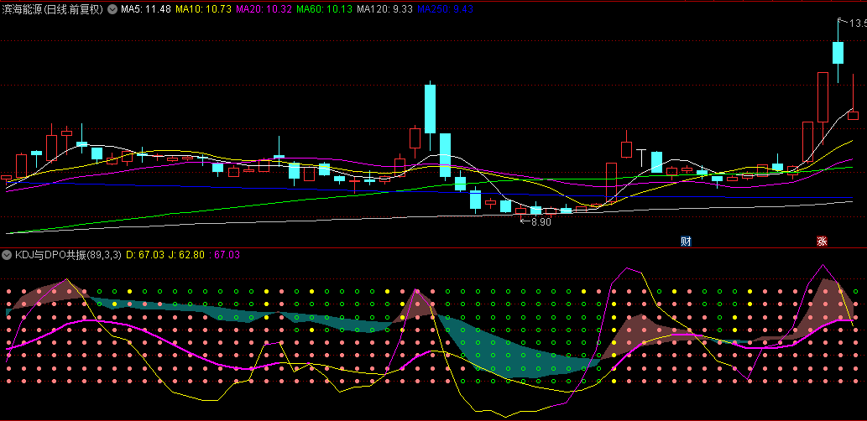
Task: Expand the KDJ与DPO共振 indicator dropdown arrow
Action: point(7,255)
